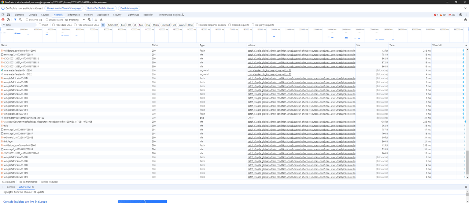
Task: Export HAR with download arrow icon
Action: tap(101, 20)
